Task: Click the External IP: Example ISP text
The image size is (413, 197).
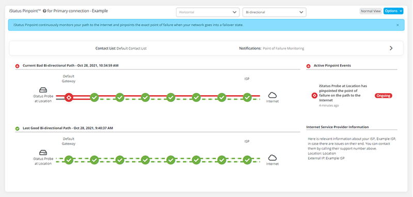Action: pyautogui.click(x=326, y=158)
